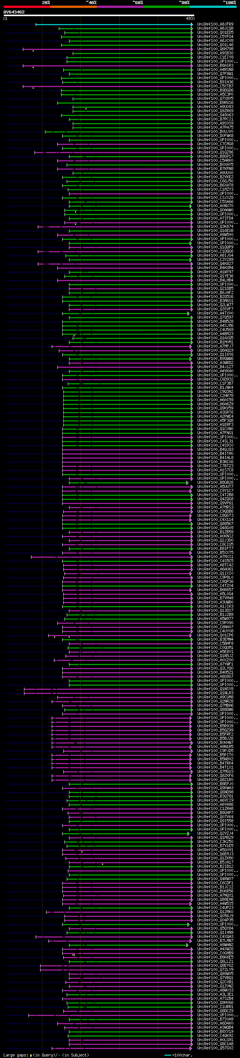Select the UniRef100_C1EIY8 label
Viewport: 240px width, 1058px height.
(215, 57)
